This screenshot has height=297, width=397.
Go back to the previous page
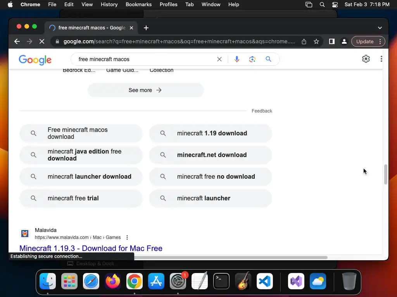[17, 41]
